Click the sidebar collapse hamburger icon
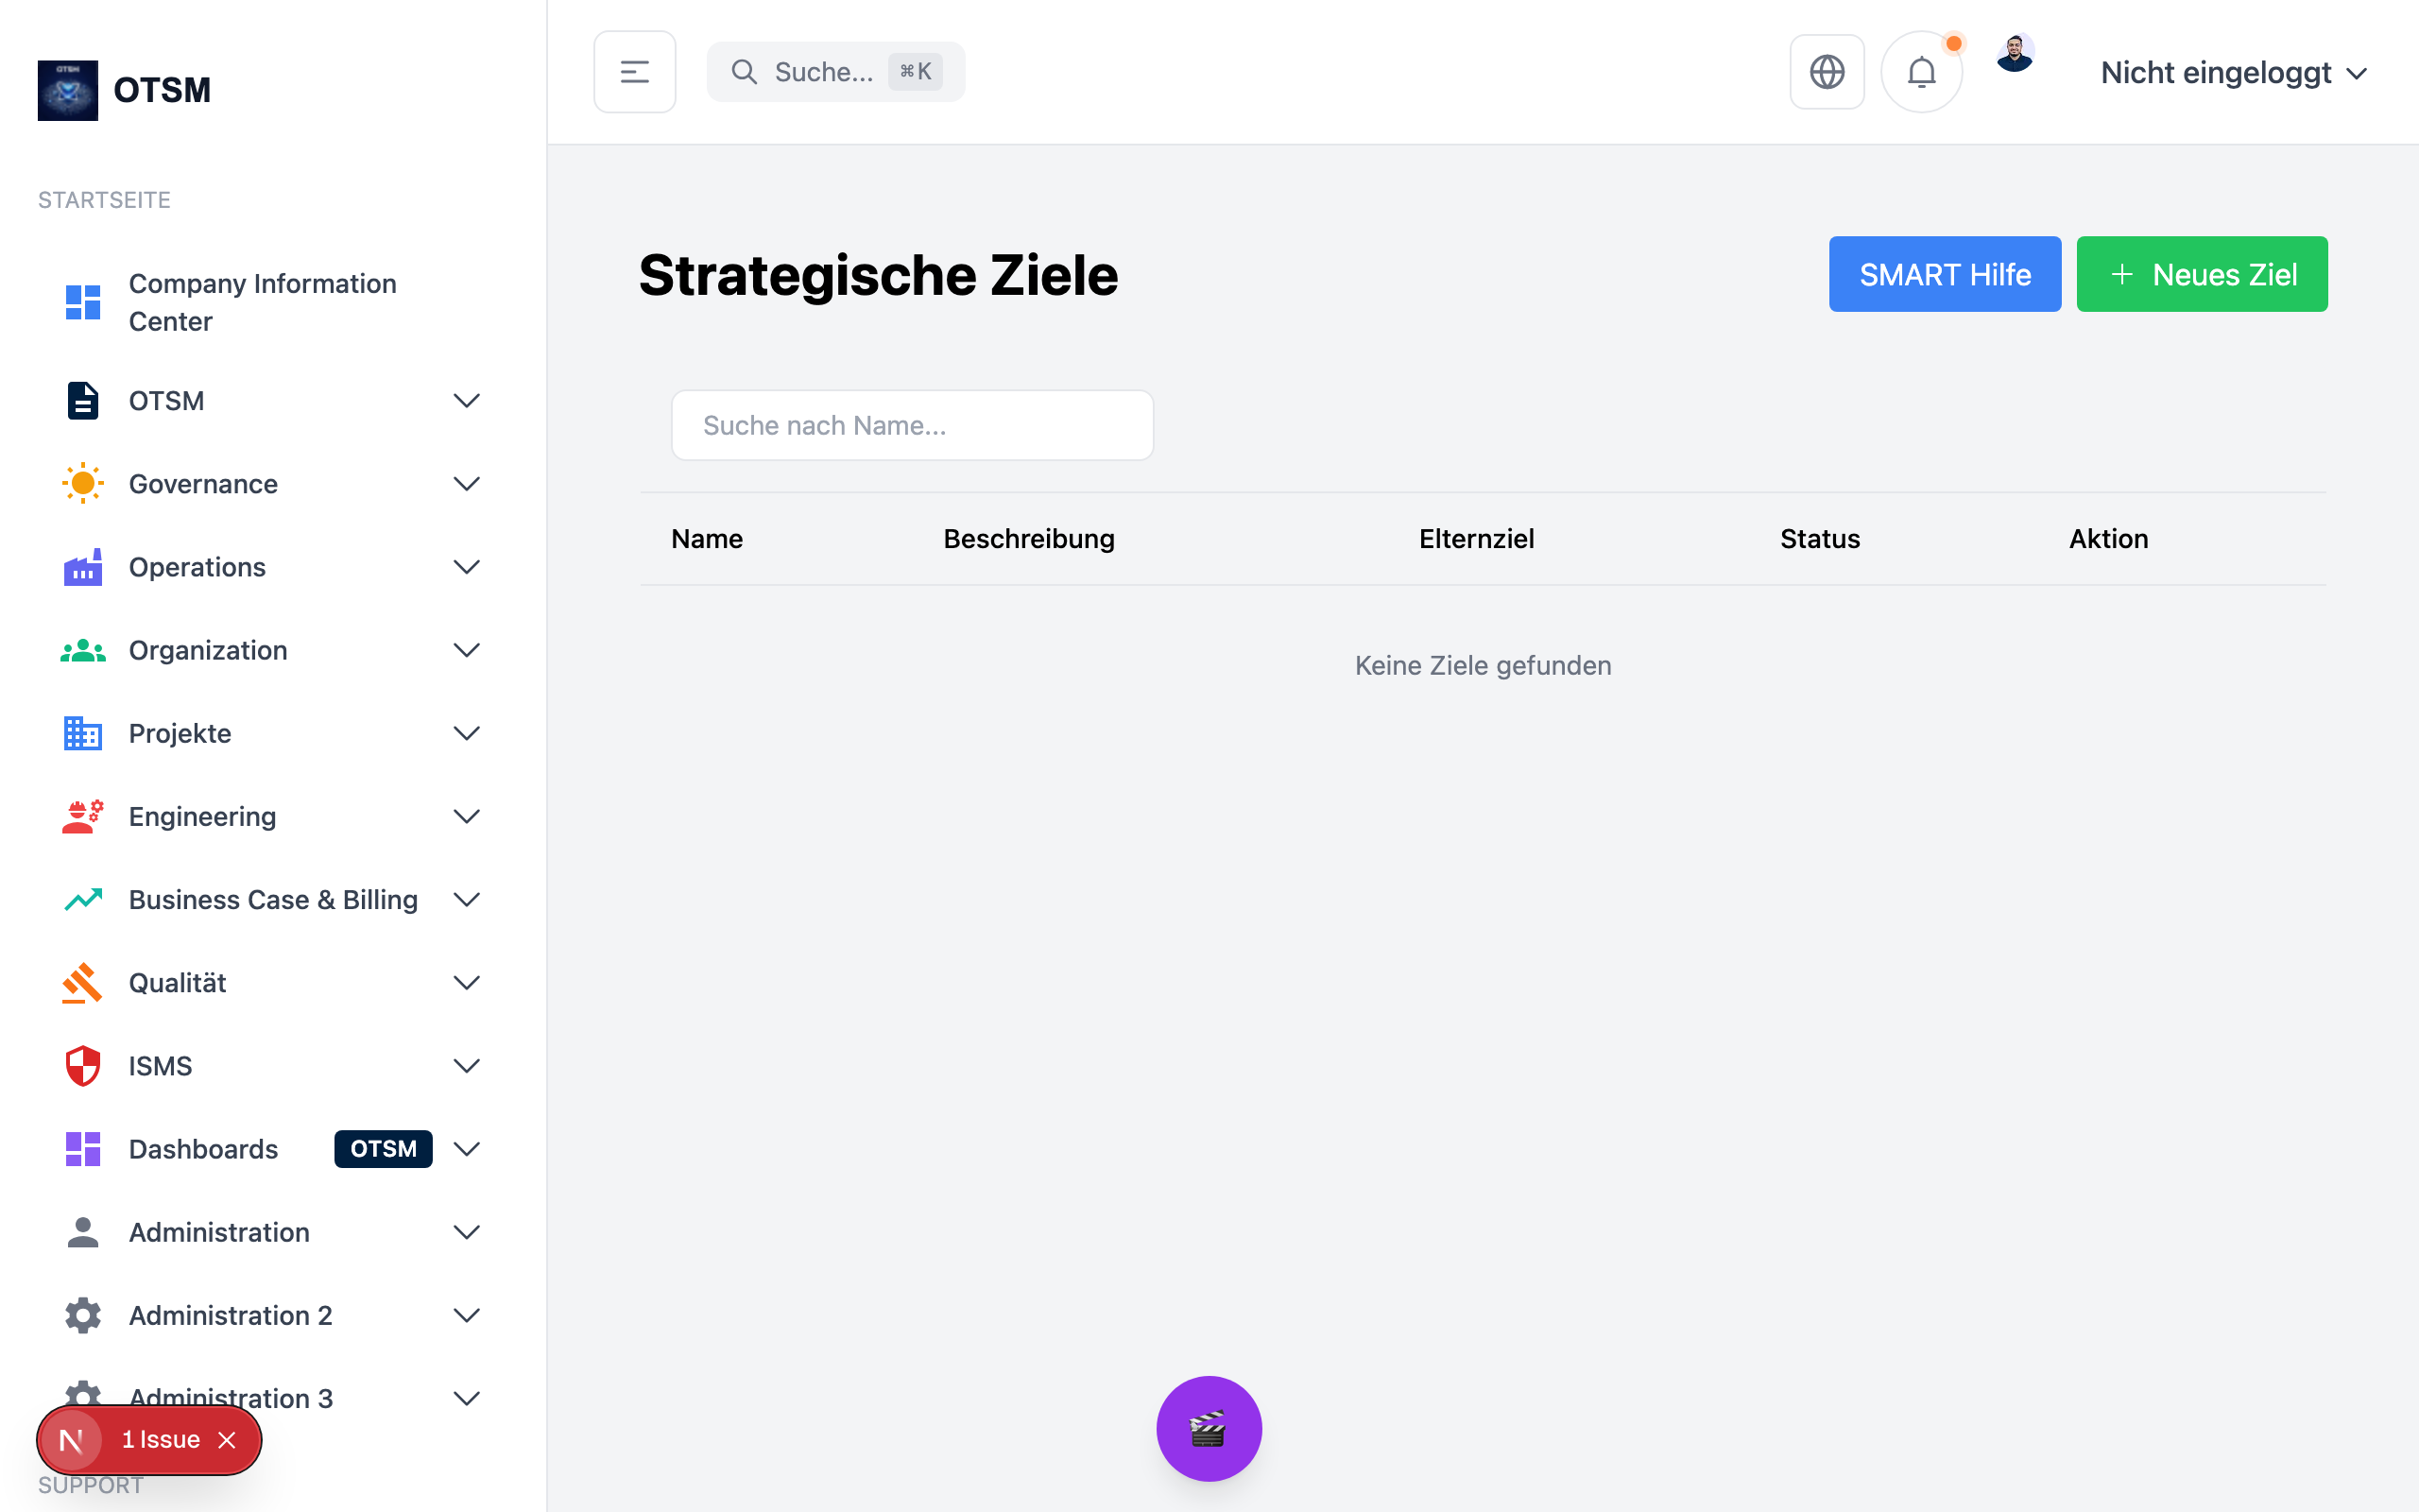 pyautogui.click(x=634, y=72)
